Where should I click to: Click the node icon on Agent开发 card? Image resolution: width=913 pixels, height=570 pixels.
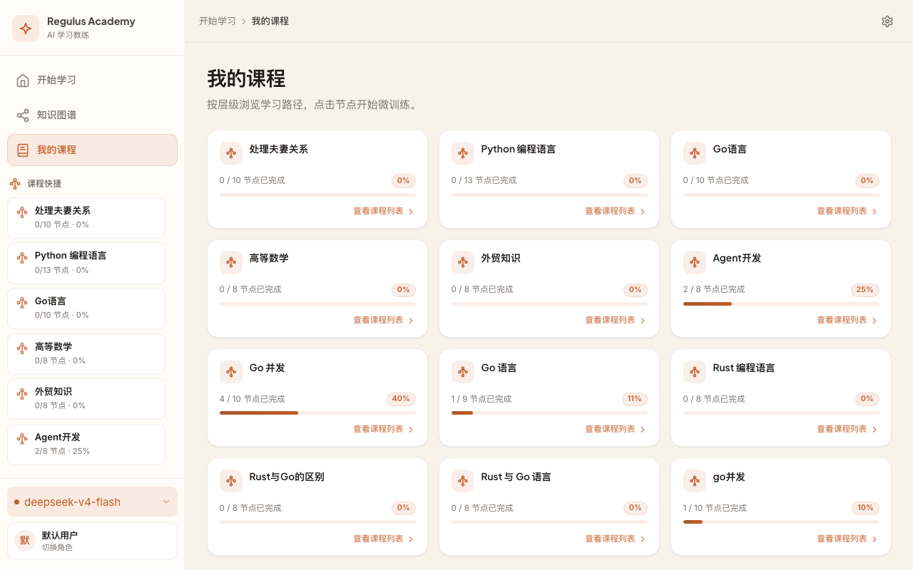click(694, 262)
